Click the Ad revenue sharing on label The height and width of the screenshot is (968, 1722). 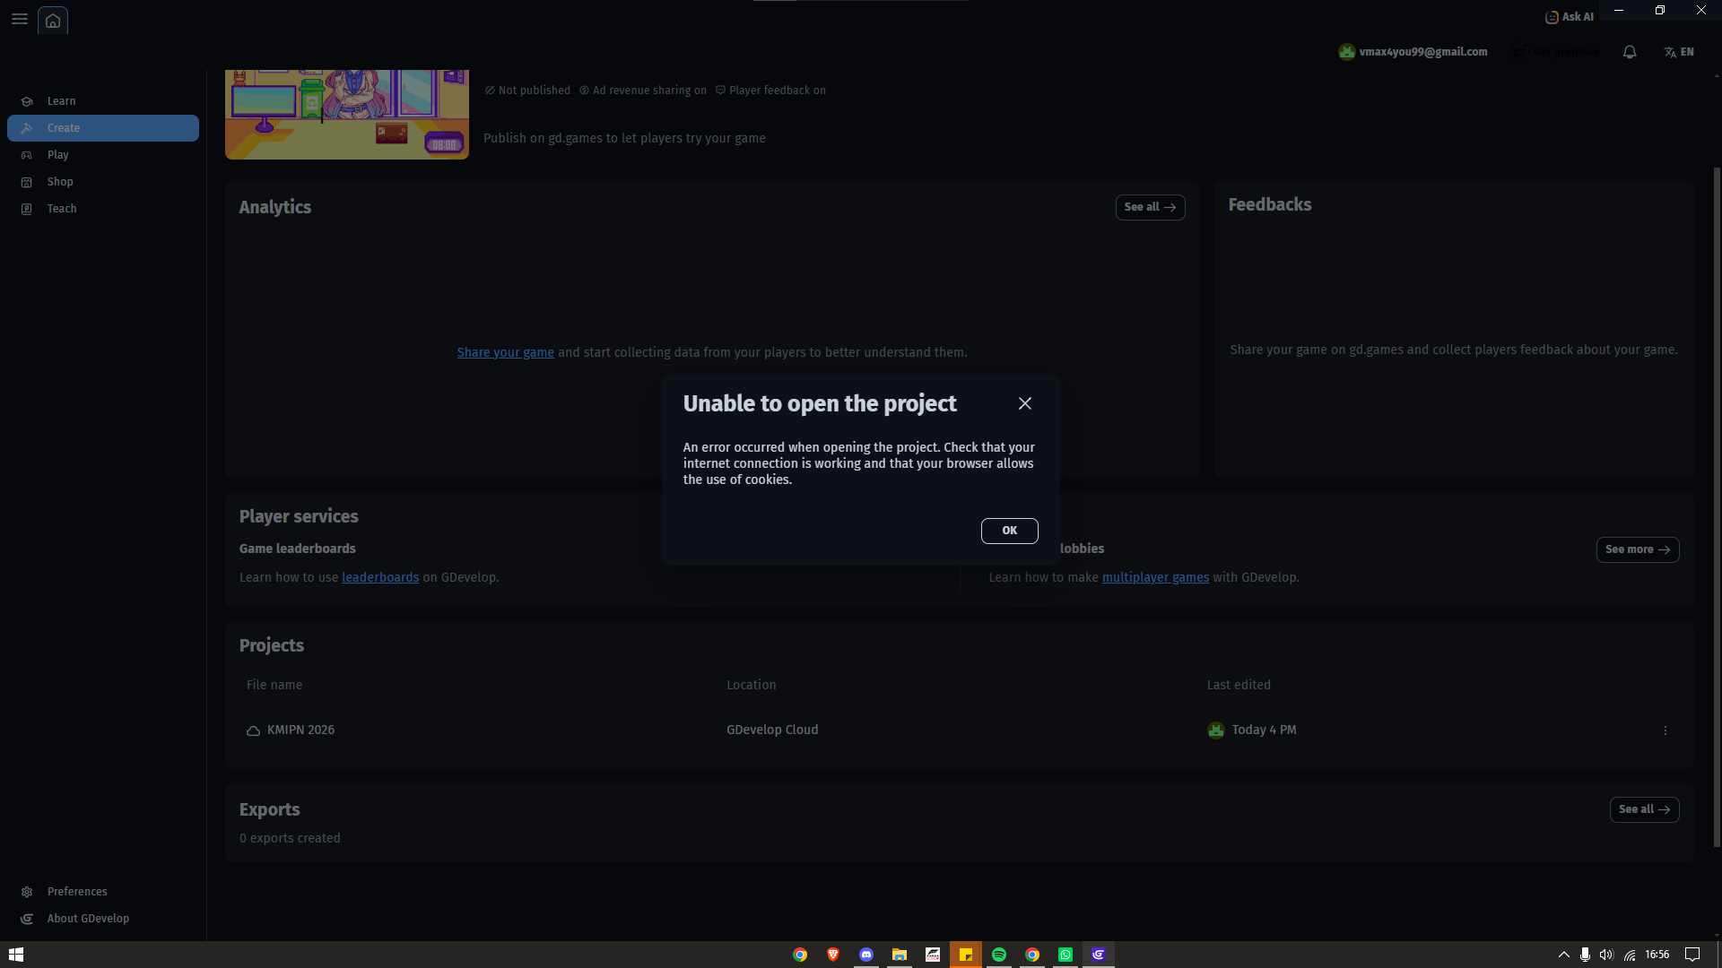click(x=642, y=91)
